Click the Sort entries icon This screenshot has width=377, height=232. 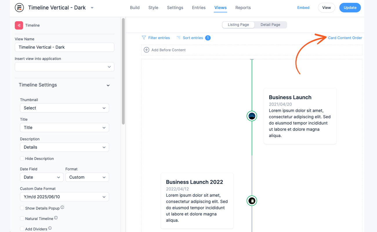click(x=178, y=38)
